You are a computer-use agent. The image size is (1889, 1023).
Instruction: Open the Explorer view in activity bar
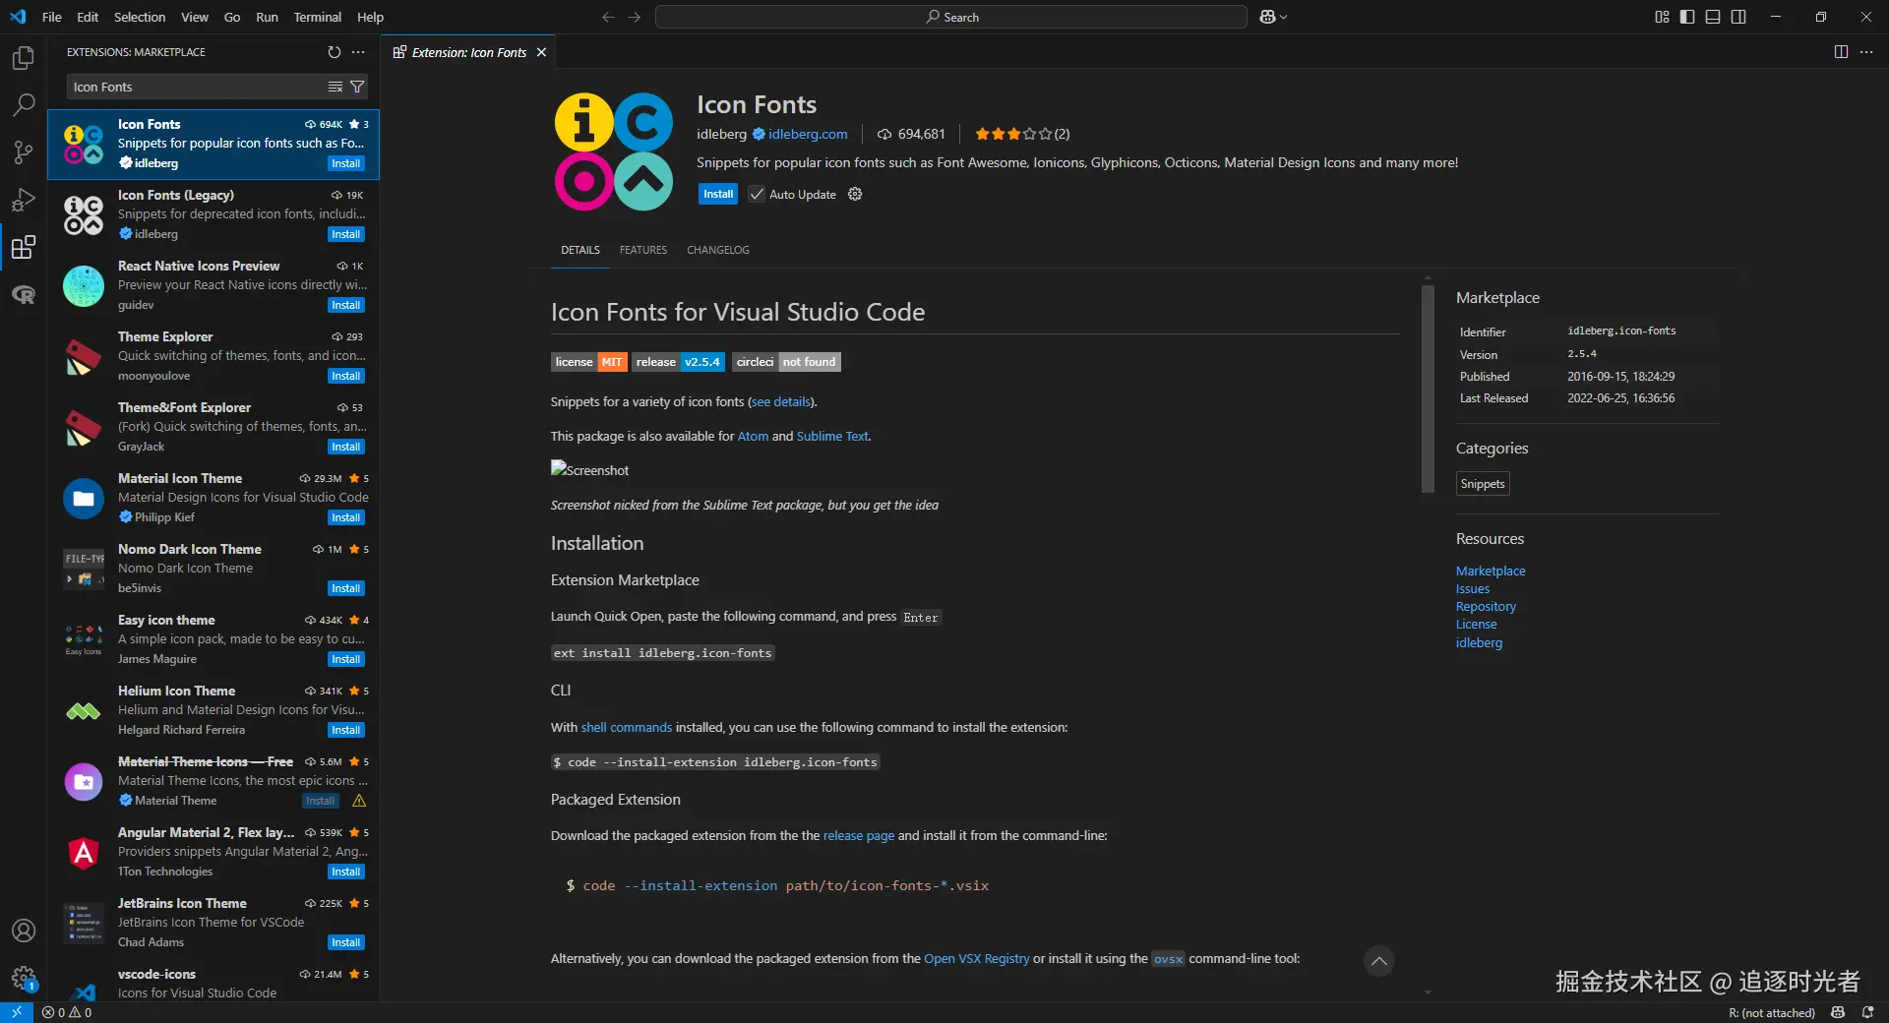pos(24,58)
